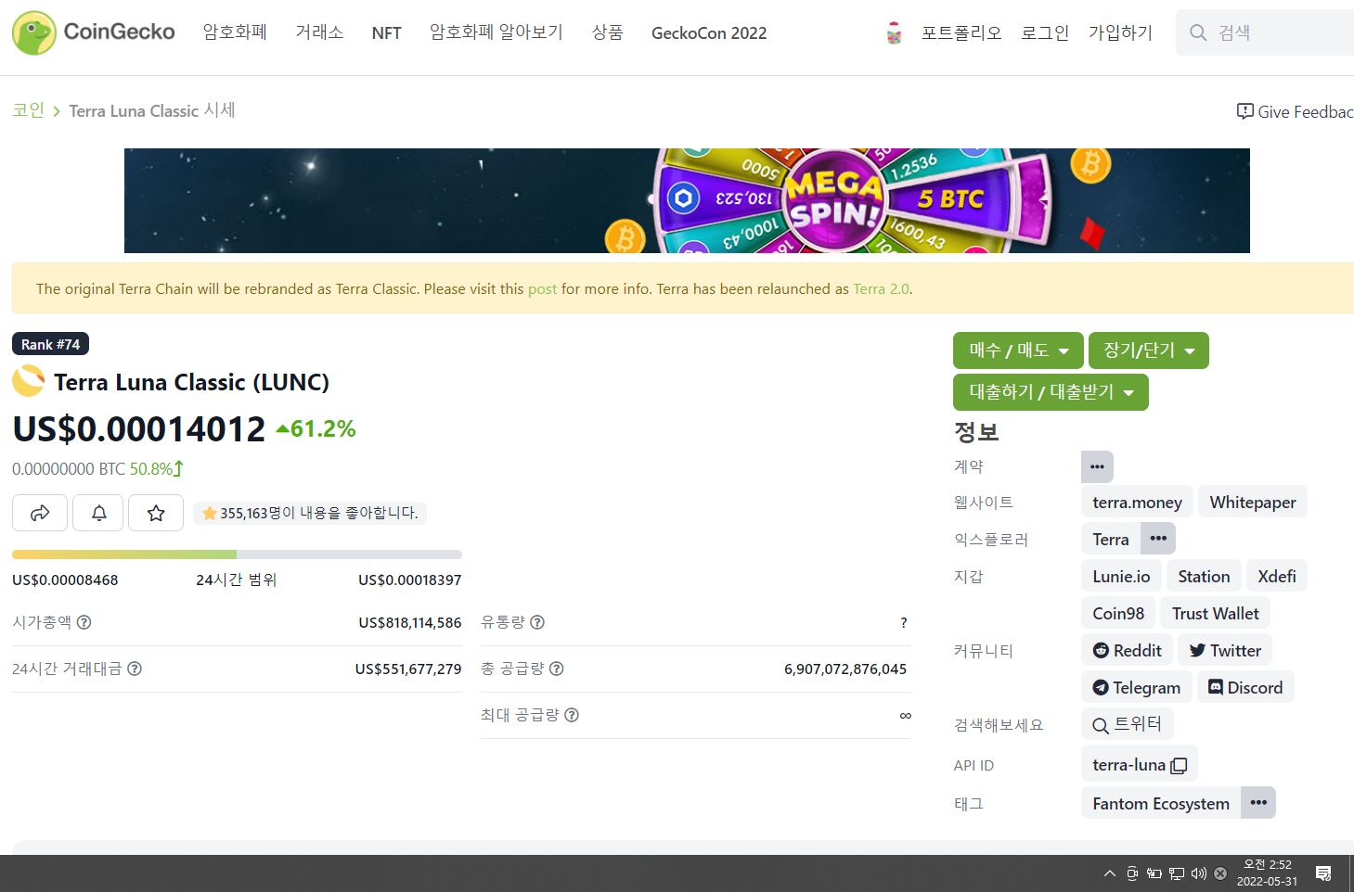The width and height of the screenshot is (1354, 892).
Task: Open the Whitepaper link
Action: [x=1253, y=502]
